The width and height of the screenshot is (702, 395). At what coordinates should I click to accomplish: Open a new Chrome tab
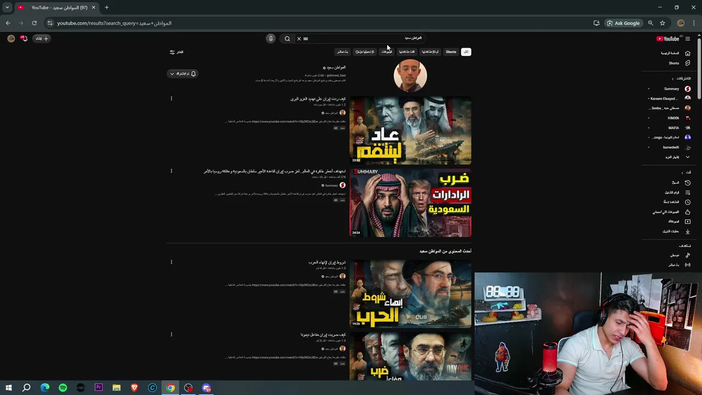106,8
